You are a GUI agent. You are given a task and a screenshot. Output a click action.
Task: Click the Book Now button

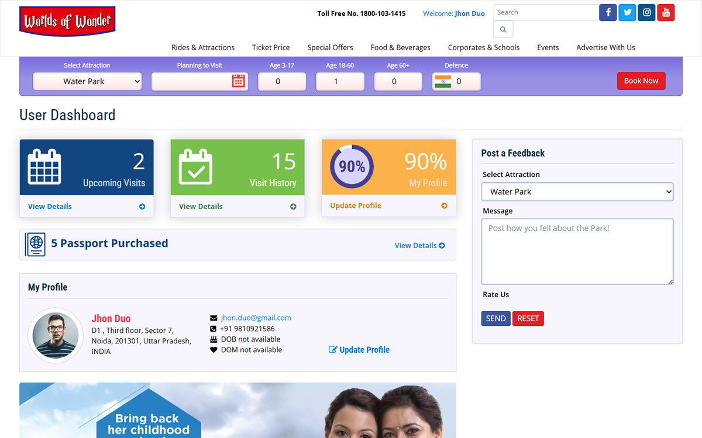click(641, 81)
